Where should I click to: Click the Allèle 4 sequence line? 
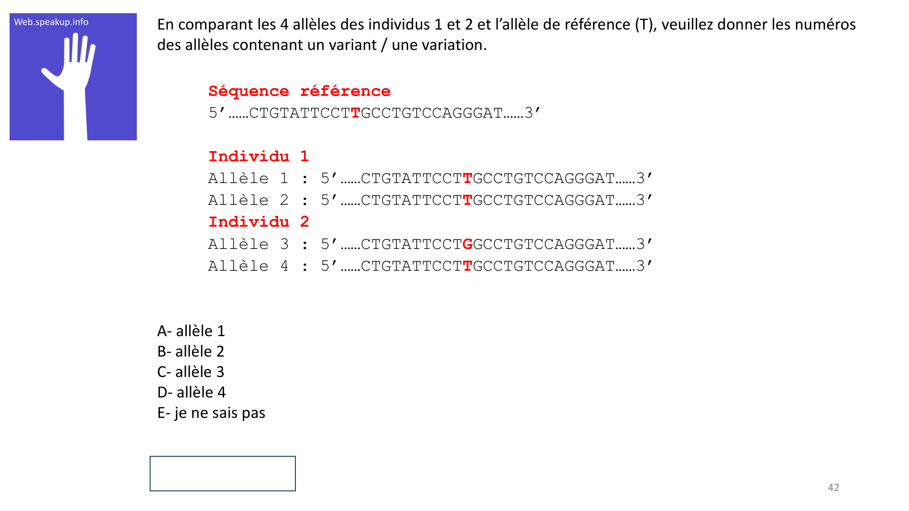point(486,266)
